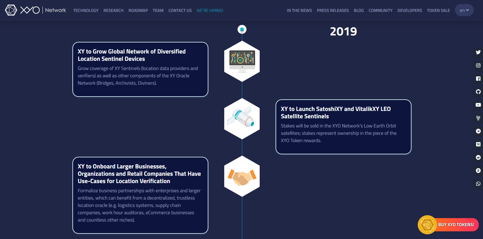Viewport: 483px width, 239px height.
Task: Click the satellite hexagon icon
Action: (x=242, y=119)
